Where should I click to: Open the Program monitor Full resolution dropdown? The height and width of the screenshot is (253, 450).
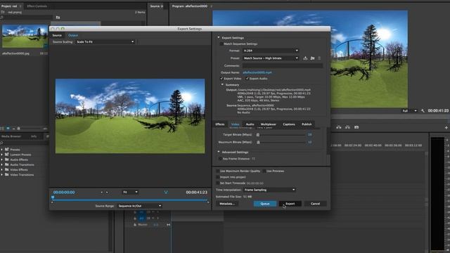point(409,111)
